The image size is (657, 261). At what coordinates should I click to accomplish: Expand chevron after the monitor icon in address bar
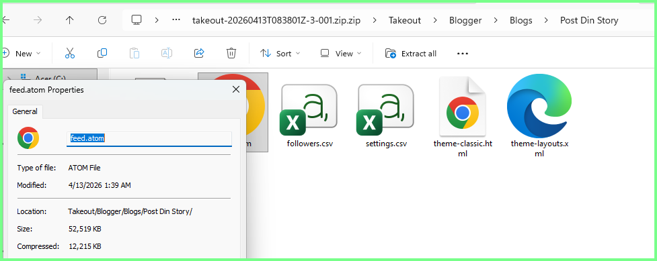tap(157, 20)
